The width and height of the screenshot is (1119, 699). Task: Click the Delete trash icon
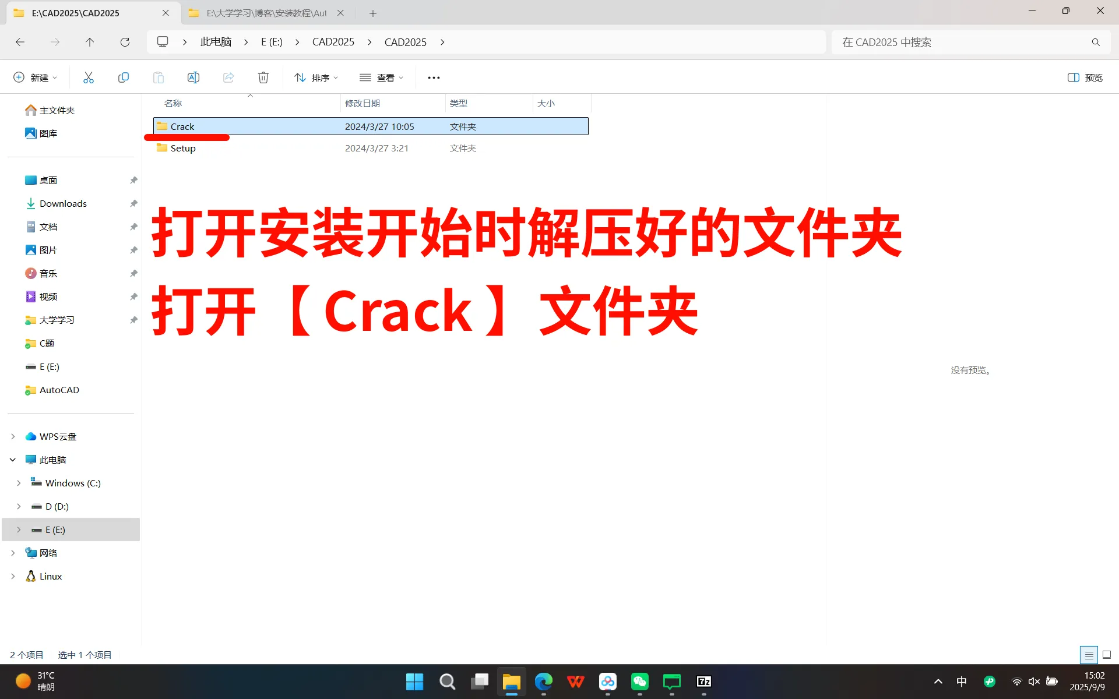(263, 77)
